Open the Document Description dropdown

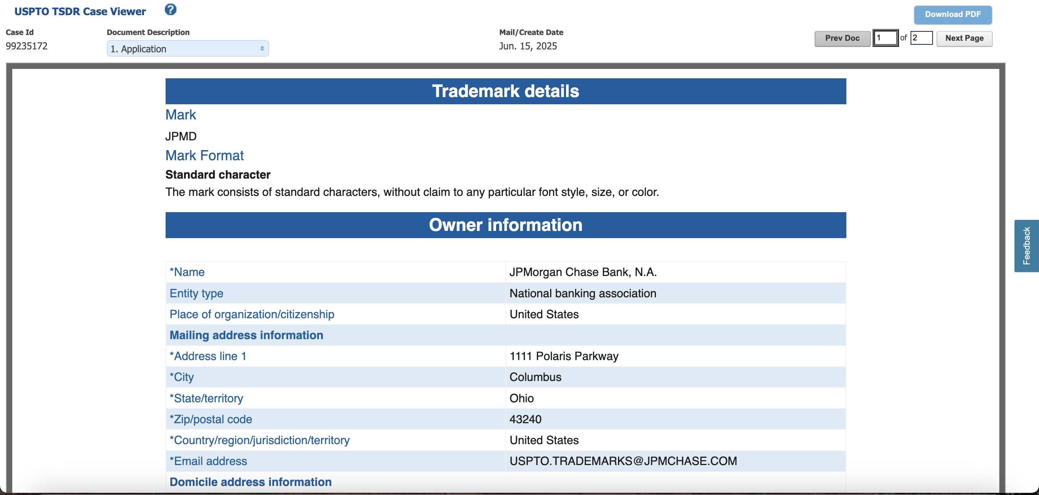pyautogui.click(x=188, y=48)
